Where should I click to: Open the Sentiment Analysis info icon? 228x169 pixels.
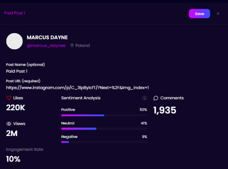pos(145,98)
